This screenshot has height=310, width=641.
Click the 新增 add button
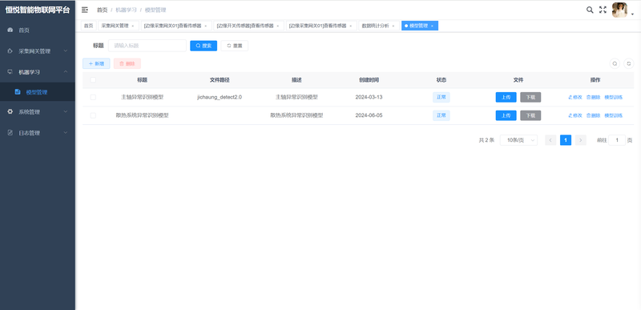(x=96, y=64)
